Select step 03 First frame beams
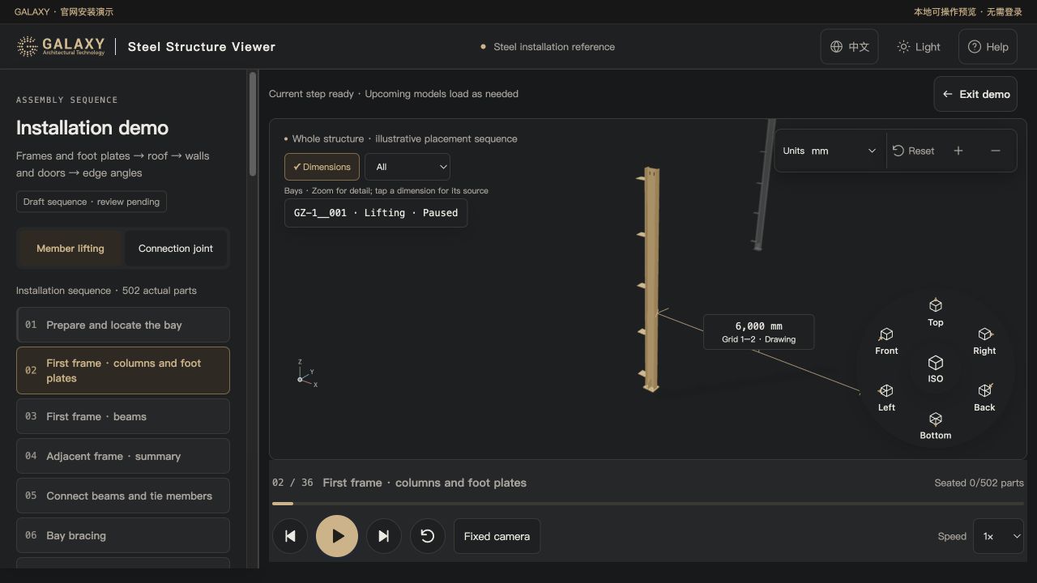The width and height of the screenshot is (1037, 583). 123,416
